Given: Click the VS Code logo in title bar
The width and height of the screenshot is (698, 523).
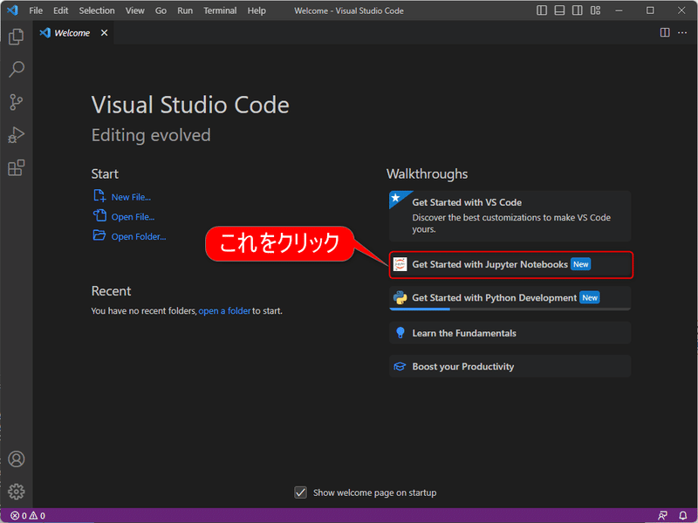Looking at the screenshot, I should 12,10.
